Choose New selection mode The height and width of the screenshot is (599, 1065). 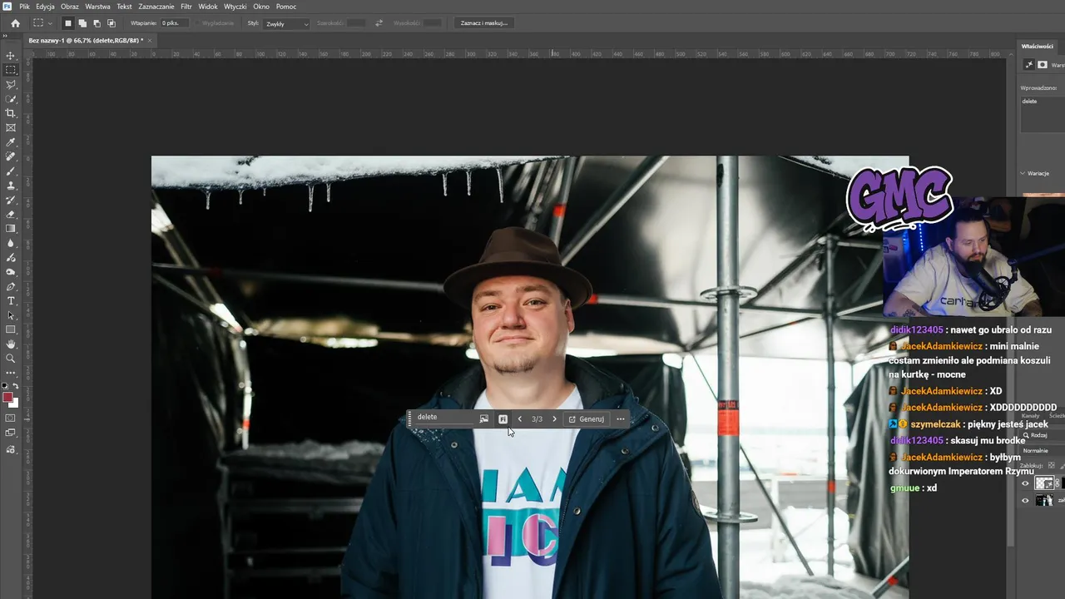pyautogui.click(x=68, y=23)
